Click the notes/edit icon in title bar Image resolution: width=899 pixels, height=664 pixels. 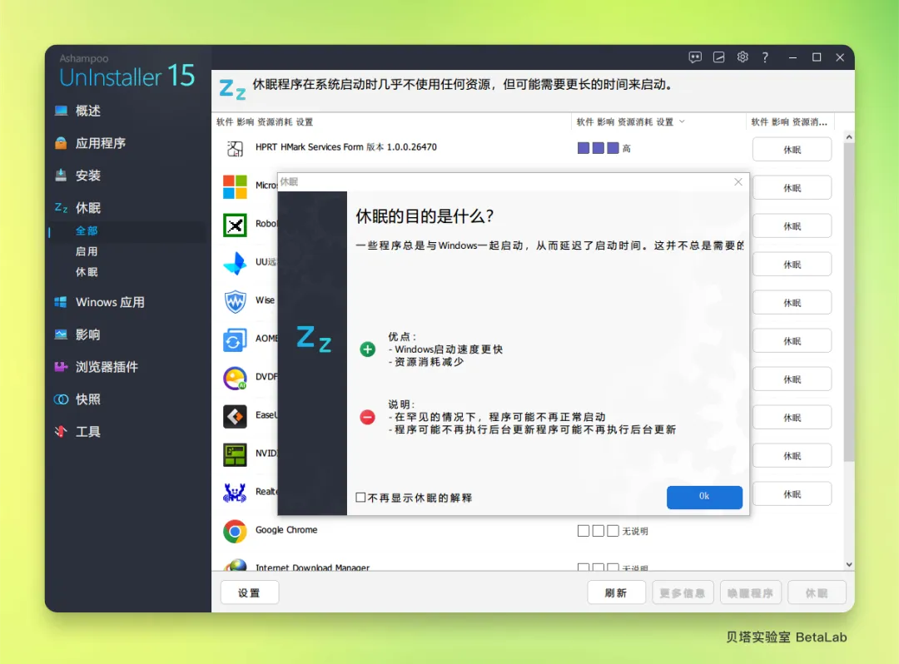click(x=718, y=57)
